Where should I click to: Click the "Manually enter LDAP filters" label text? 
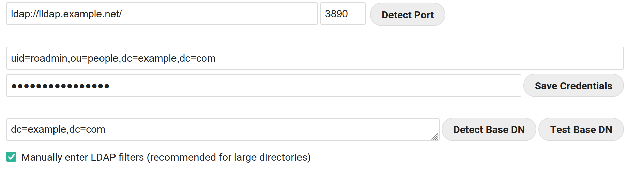pyautogui.click(x=82, y=157)
